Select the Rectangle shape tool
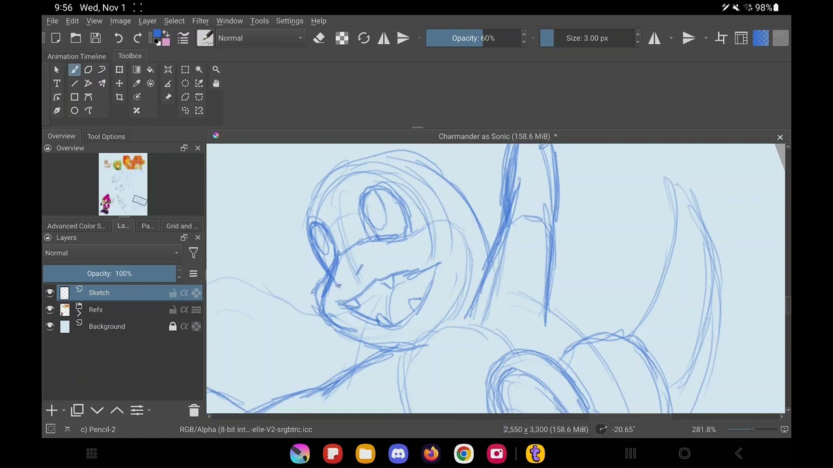The image size is (833, 468). (74, 97)
